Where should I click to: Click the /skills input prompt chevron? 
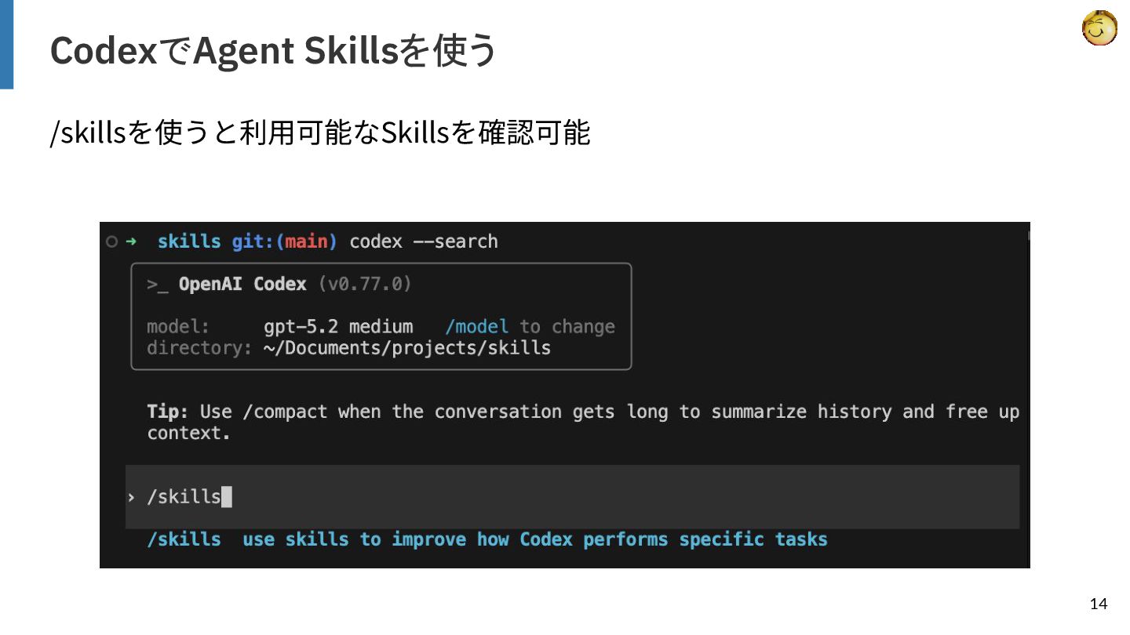[131, 497]
